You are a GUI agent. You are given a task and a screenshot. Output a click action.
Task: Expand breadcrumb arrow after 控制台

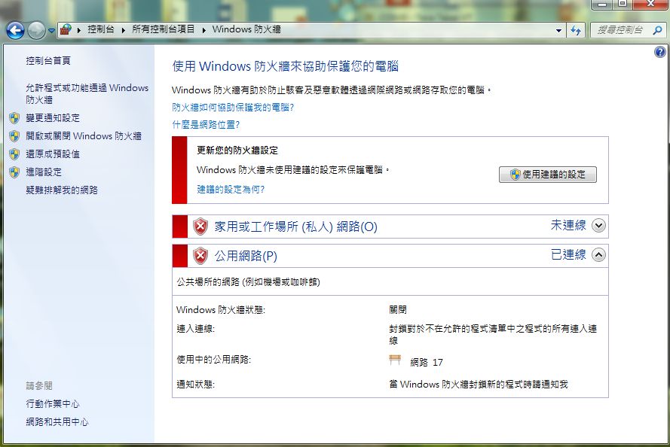(x=123, y=30)
